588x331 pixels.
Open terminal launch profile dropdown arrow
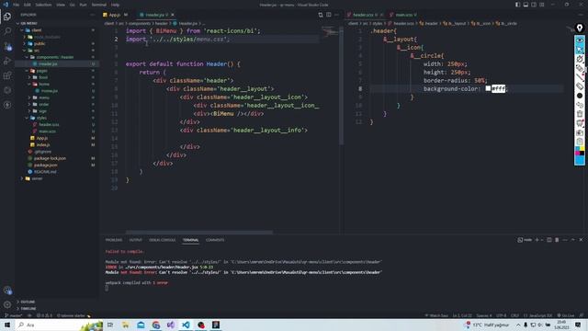tap(542, 240)
